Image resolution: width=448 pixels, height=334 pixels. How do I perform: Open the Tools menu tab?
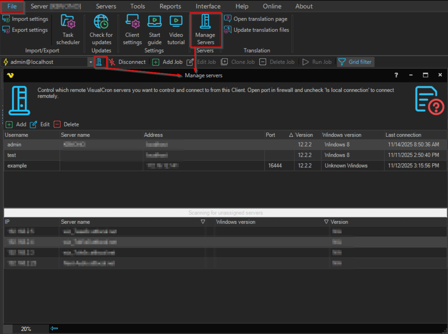click(138, 6)
